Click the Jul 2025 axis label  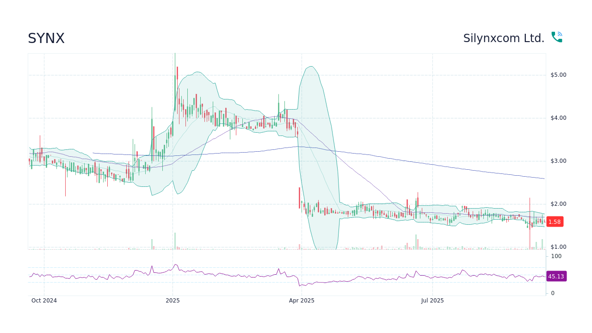click(433, 300)
